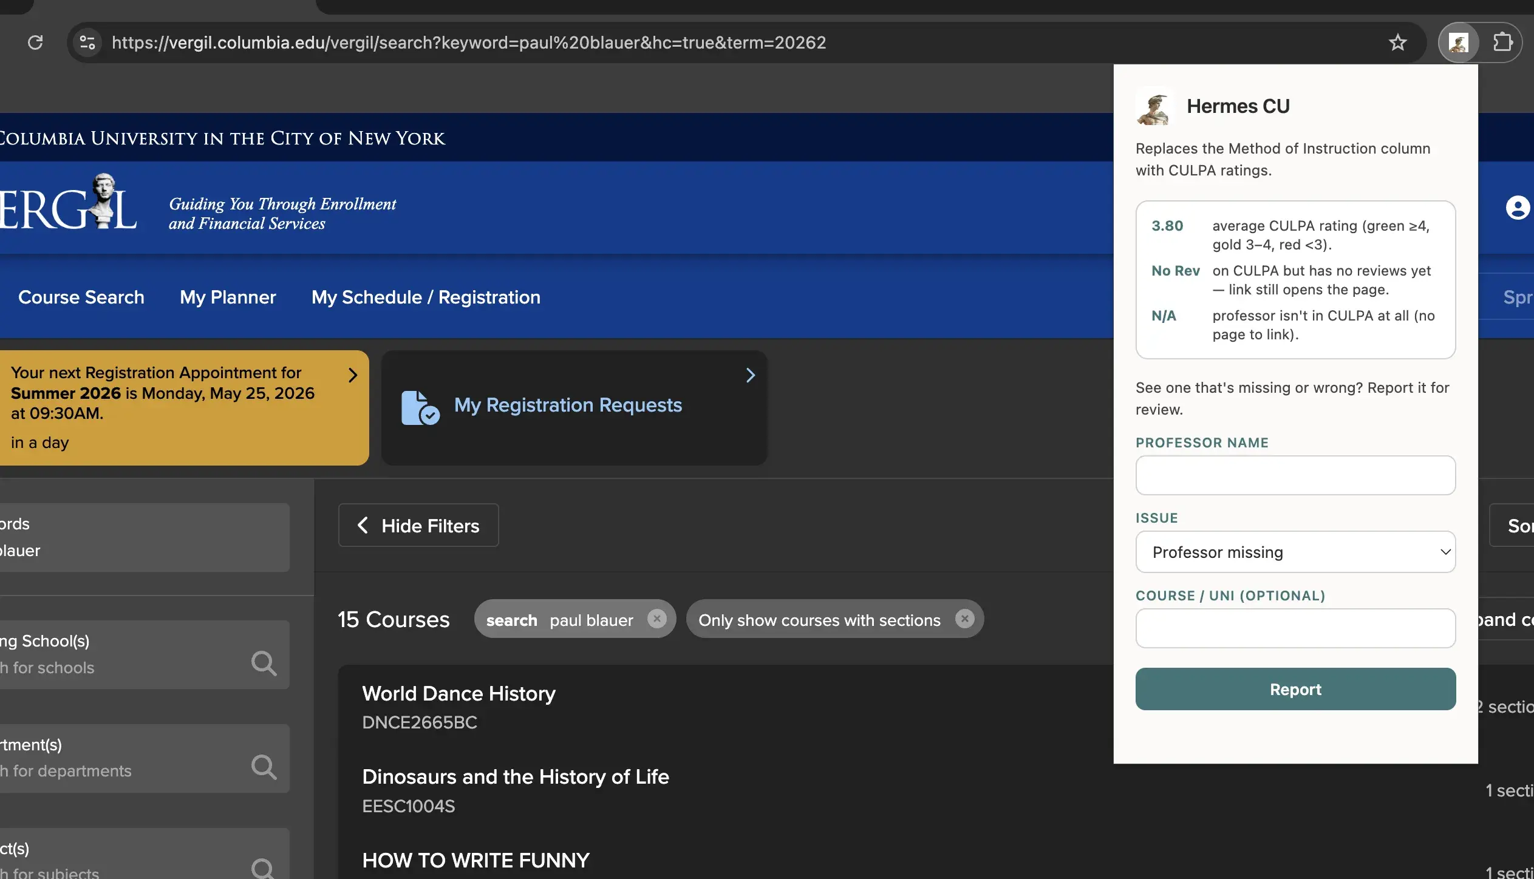Remove 'Only show courses with sections' filter
The height and width of the screenshot is (879, 1534).
pyautogui.click(x=964, y=619)
